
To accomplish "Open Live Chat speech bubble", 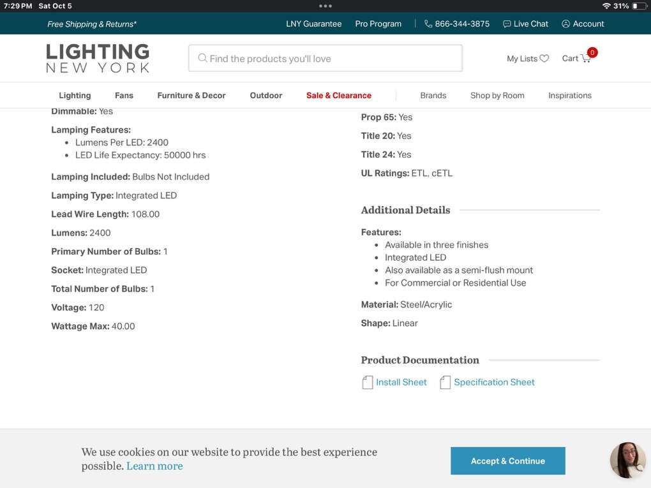I will tap(507, 24).
